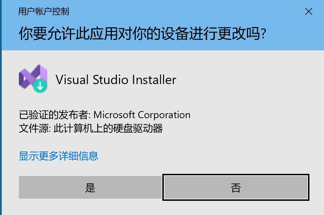Click the 文件源 label
Screen dimensions: 324x215
coord(34,128)
